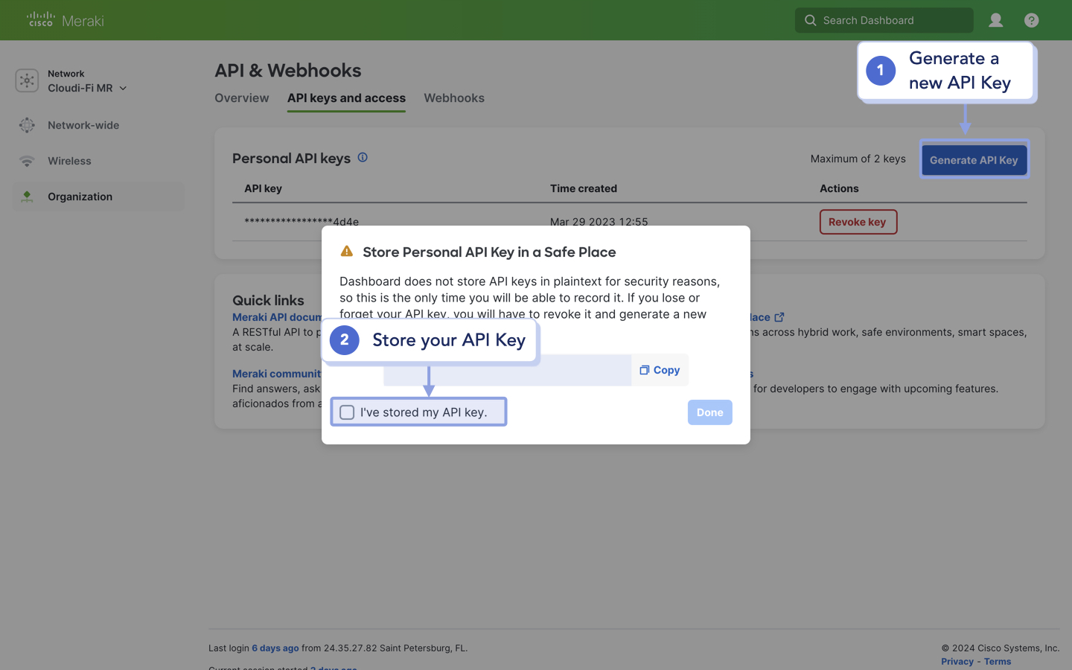Image resolution: width=1072 pixels, height=670 pixels.
Task: Click the Organization sidebar icon
Action: coord(27,197)
